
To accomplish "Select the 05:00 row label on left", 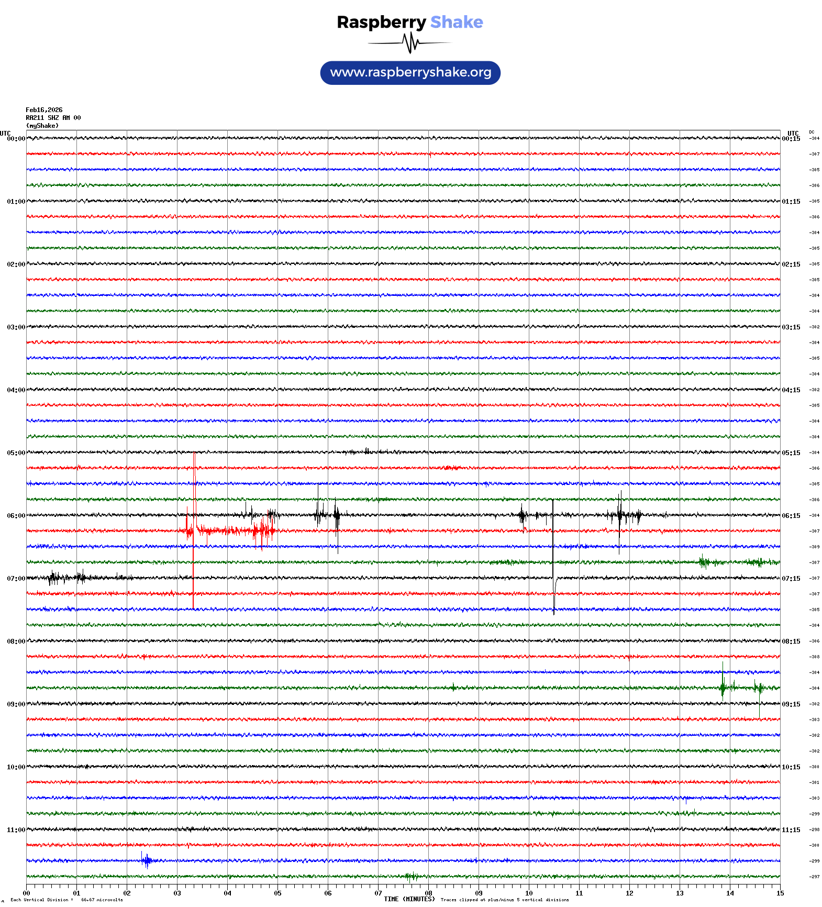I will point(16,453).
